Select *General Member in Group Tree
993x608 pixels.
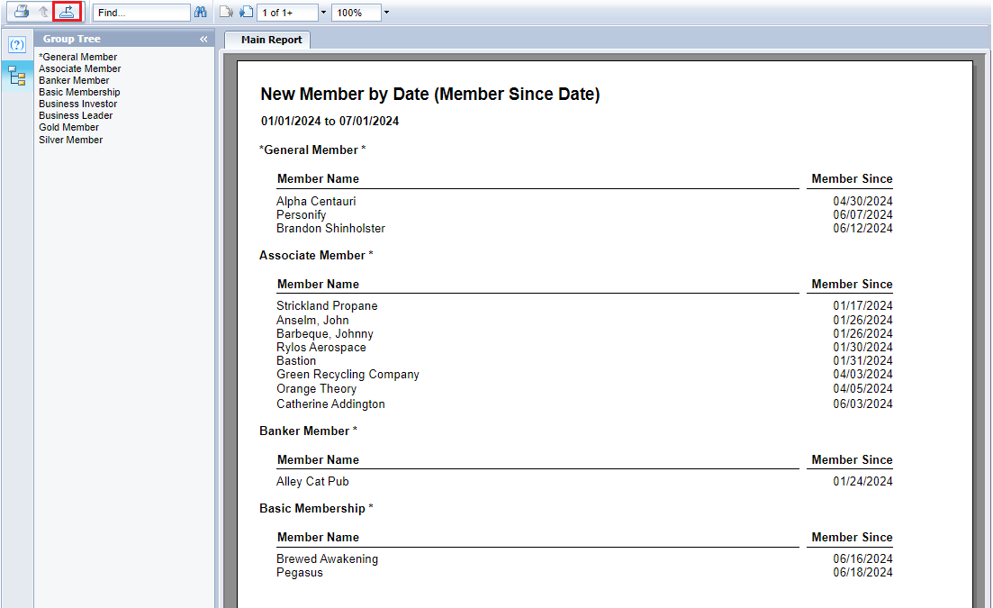78,57
